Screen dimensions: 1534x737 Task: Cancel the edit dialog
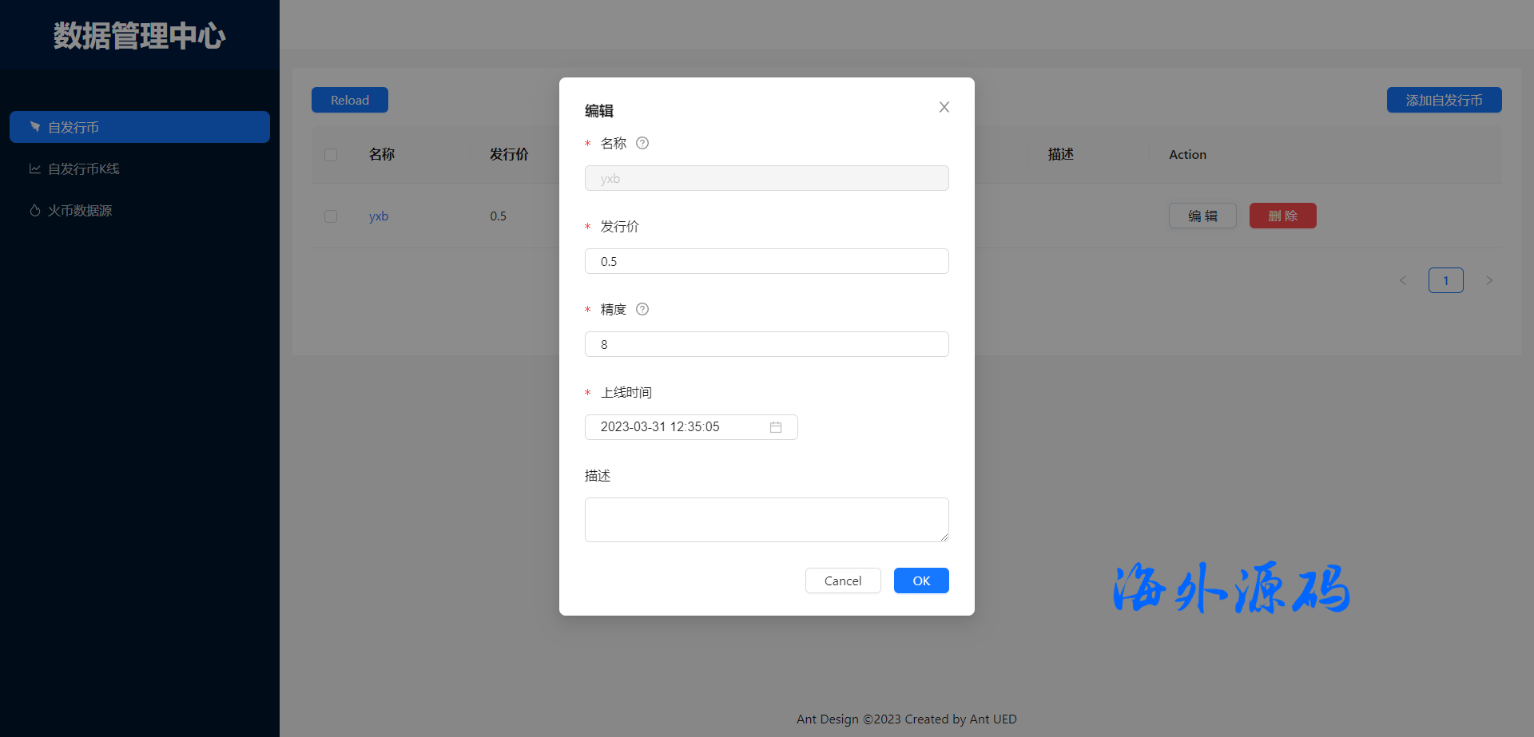click(842, 580)
